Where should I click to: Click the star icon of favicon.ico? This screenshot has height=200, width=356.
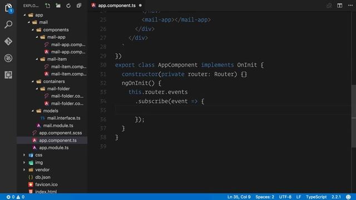(31, 184)
